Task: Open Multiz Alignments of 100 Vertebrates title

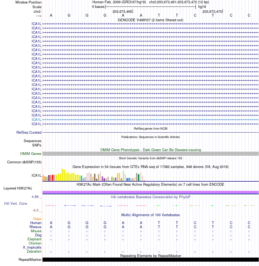Action: [150, 215]
